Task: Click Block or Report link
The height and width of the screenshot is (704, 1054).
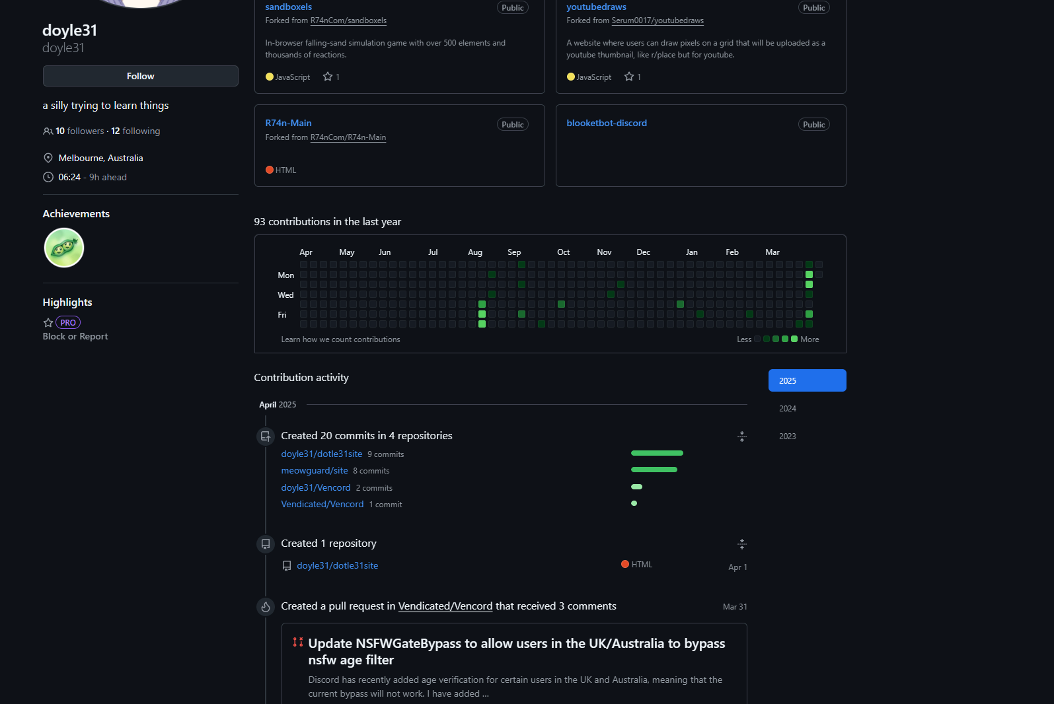Action: click(x=75, y=337)
